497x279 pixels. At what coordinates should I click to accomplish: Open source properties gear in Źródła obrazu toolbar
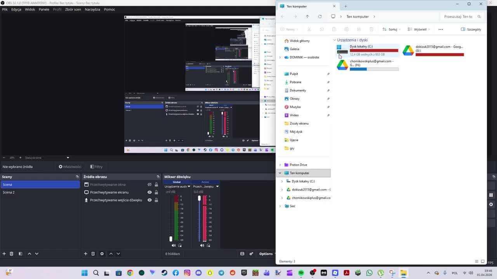[102, 254]
